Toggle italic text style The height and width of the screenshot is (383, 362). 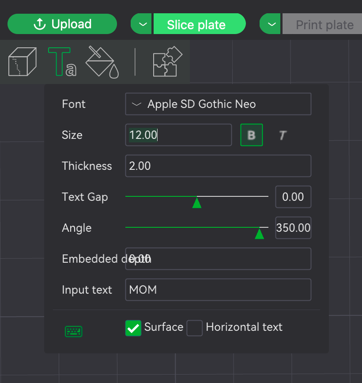point(283,135)
